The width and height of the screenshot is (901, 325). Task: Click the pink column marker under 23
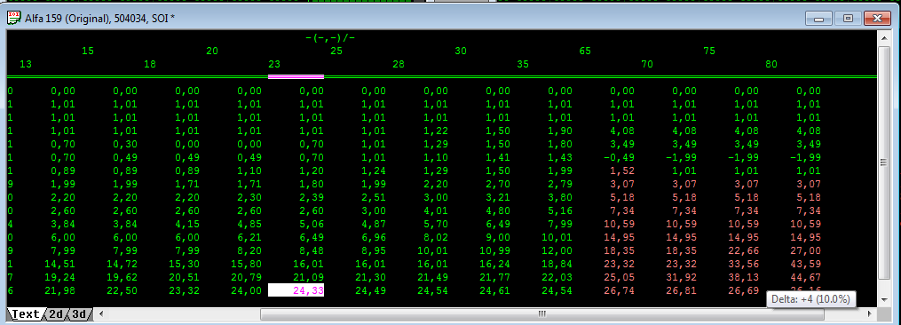tap(296, 76)
